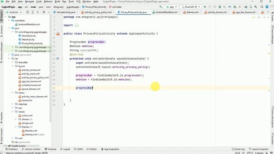The image size is (274, 154).
Task: Toggle Device Manager stripe button on right edge
Action: (x=272, y=34)
